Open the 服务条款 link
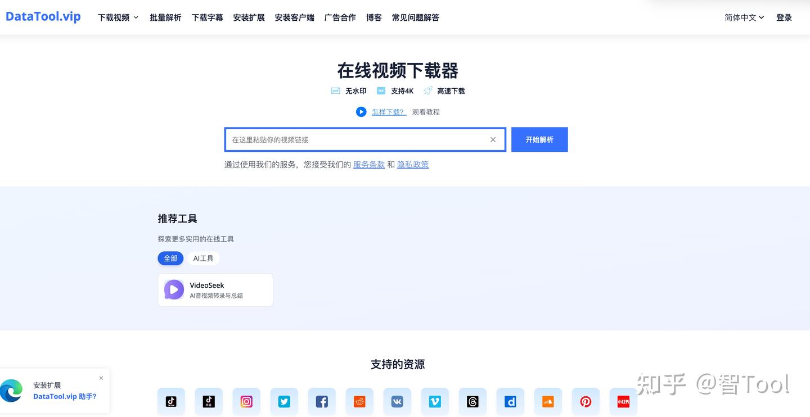This screenshot has height=417, width=810. (x=369, y=165)
